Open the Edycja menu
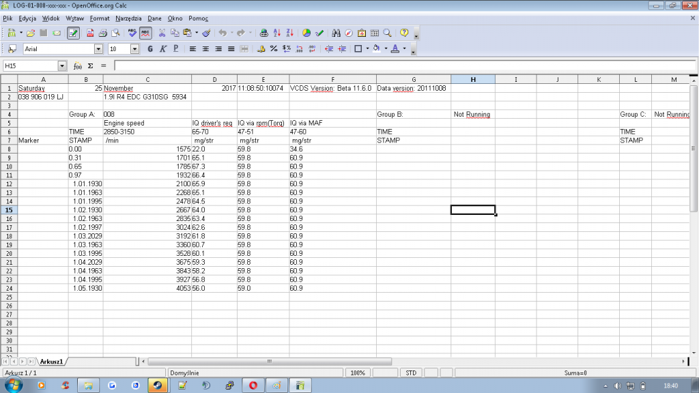Image resolution: width=699 pixels, height=393 pixels. pyautogui.click(x=27, y=18)
